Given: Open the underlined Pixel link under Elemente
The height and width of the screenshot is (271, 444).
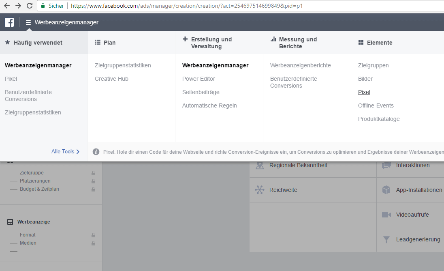Looking at the screenshot, I should (x=364, y=92).
